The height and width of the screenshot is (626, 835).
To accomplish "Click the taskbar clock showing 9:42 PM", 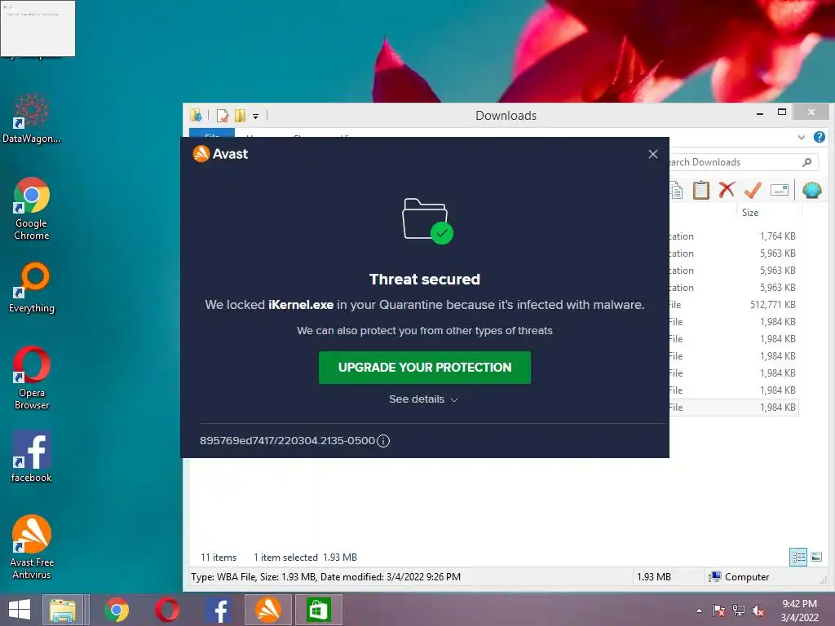I will pyautogui.click(x=799, y=611).
